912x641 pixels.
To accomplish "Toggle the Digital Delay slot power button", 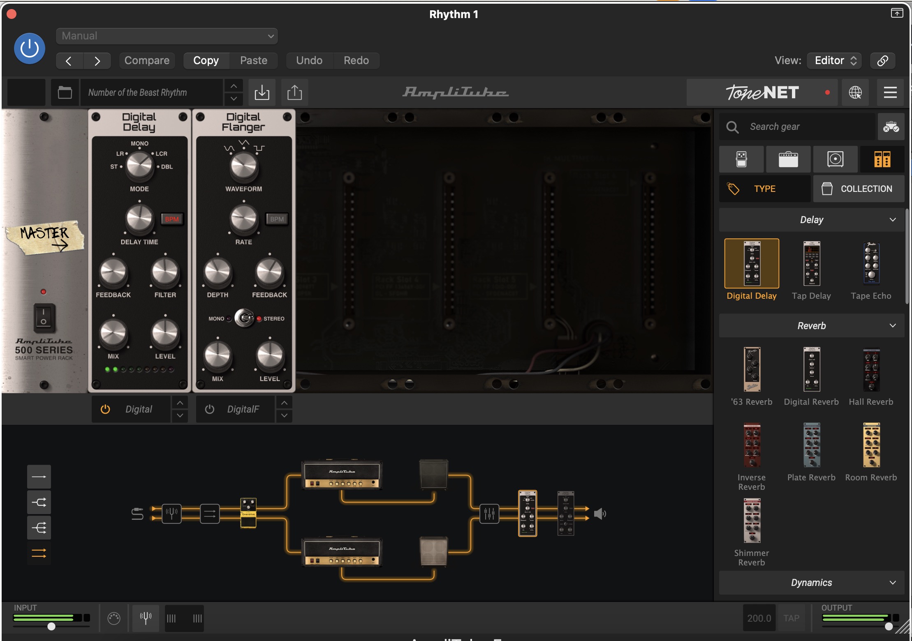I will click(105, 409).
